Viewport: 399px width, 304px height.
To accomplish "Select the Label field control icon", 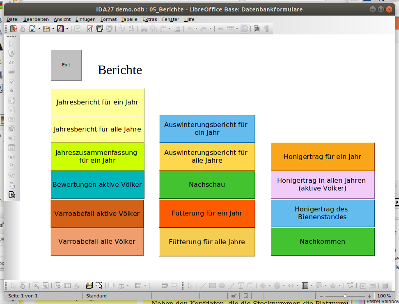I will [x=11, y=63].
